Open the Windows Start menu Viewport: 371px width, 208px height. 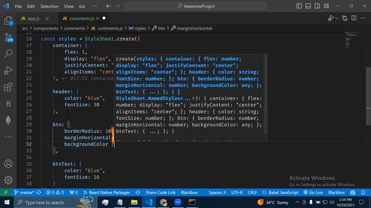pyautogui.click(x=7, y=202)
